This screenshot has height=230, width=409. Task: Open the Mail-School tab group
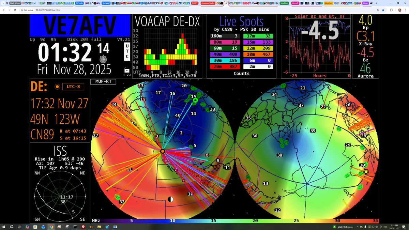tap(15, 3)
